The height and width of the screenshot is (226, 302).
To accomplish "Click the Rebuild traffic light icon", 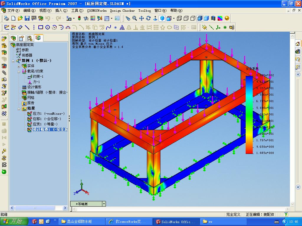I will click(79, 18).
